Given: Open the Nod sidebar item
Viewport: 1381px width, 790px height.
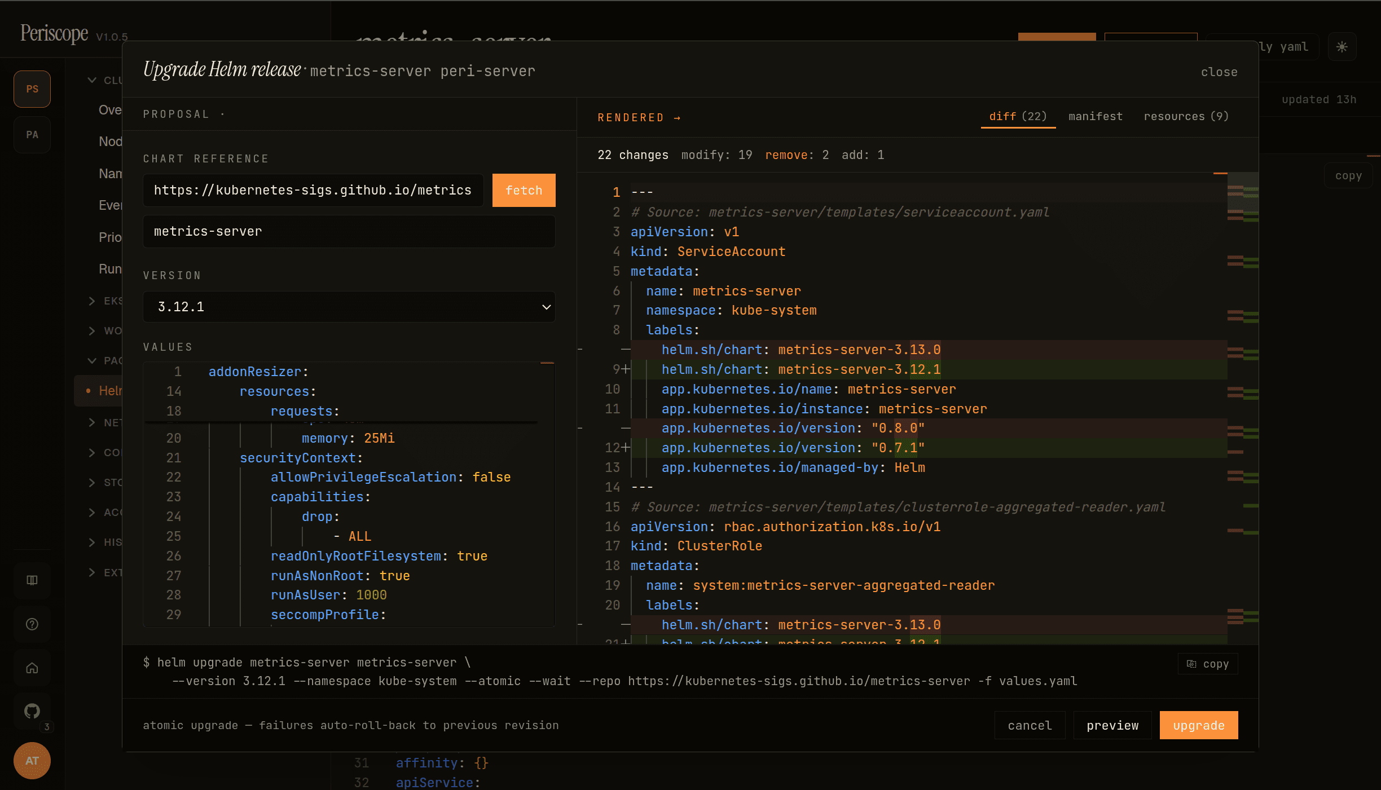Looking at the screenshot, I should (110, 142).
